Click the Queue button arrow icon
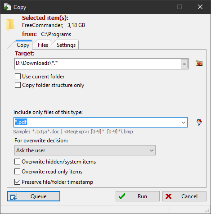The image size is (211, 214). coord(13,196)
